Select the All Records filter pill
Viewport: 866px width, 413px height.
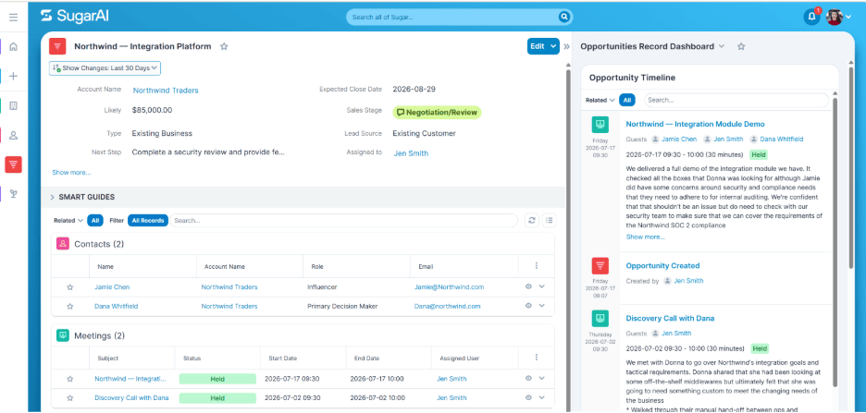(x=147, y=221)
